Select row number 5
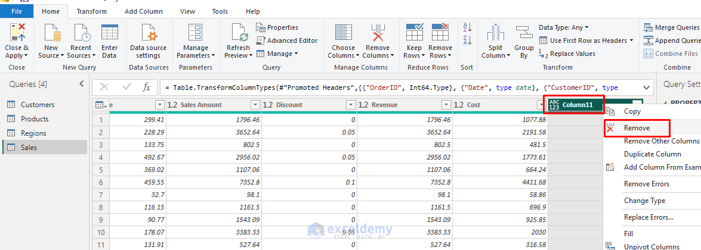Viewport: 701px width, 250px height. tap(101, 170)
